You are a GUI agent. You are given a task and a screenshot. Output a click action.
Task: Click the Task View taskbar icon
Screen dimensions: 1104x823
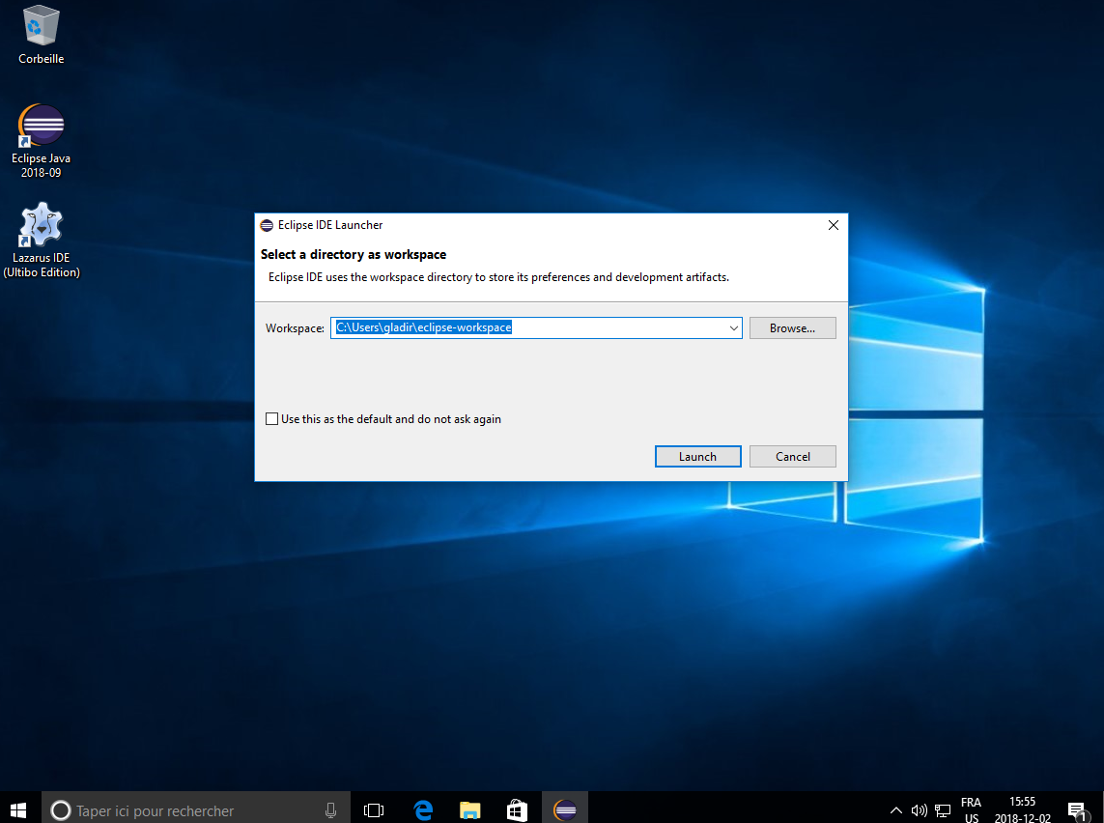[374, 809]
